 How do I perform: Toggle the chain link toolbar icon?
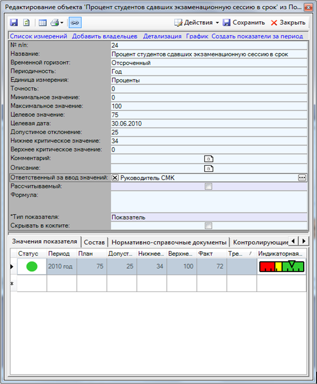pyautogui.click(x=74, y=23)
